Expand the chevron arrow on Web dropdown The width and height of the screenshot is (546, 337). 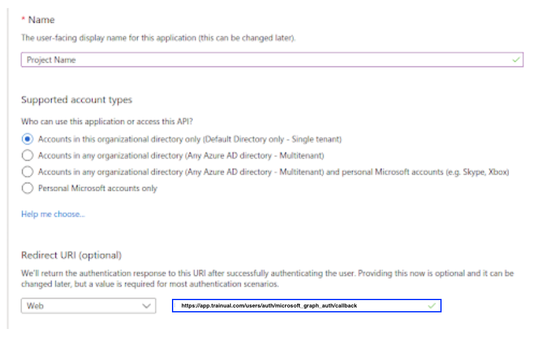tap(146, 306)
